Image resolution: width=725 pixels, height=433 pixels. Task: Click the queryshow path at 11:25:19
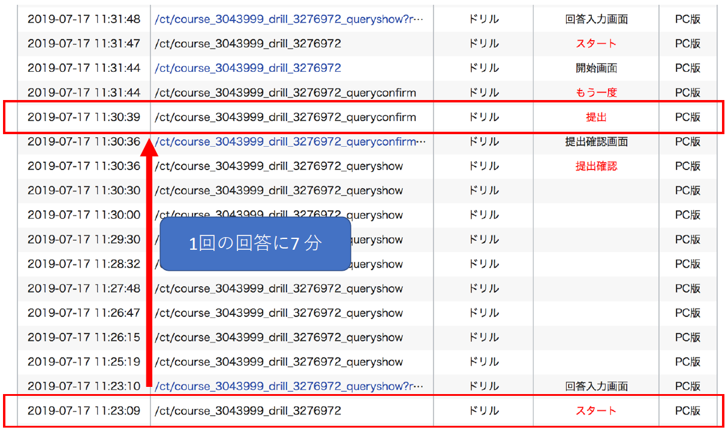coord(279,362)
